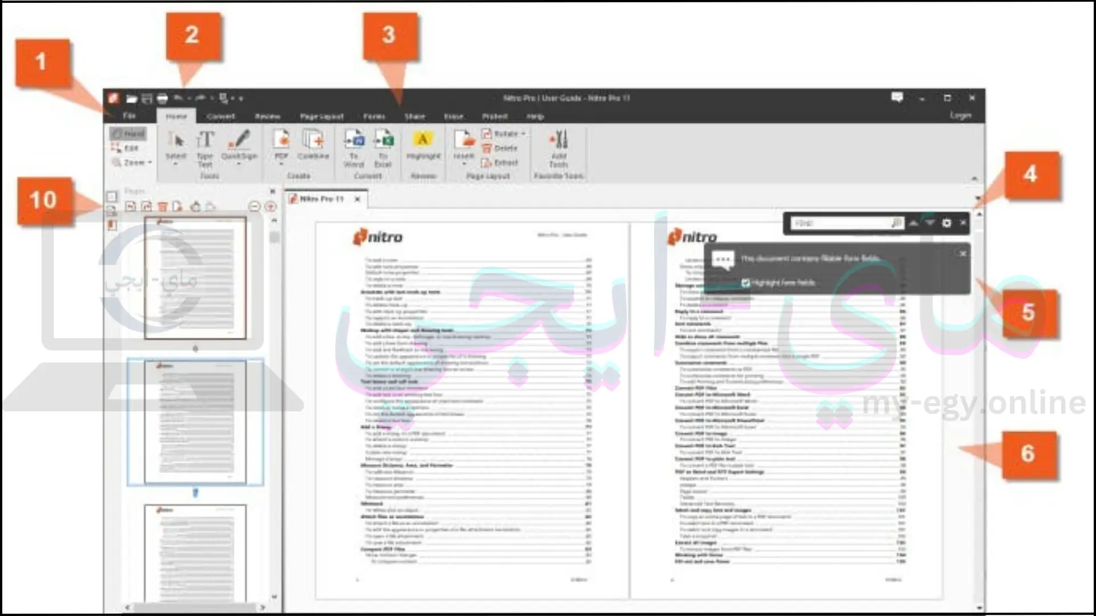The width and height of the screenshot is (1096, 616).
Task: Delete page using Pages pane trash icon
Action: pyautogui.click(x=163, y=206)
